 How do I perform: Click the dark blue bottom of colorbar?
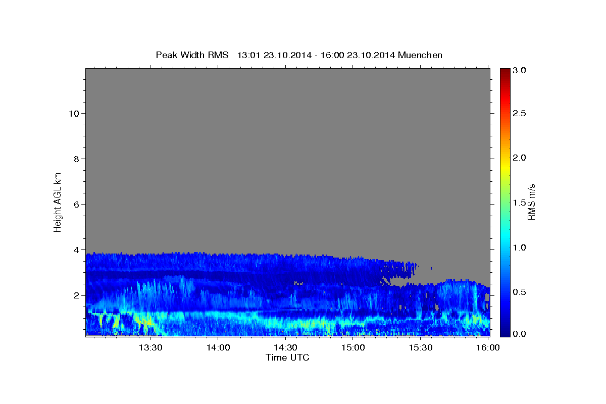[504, 332]
